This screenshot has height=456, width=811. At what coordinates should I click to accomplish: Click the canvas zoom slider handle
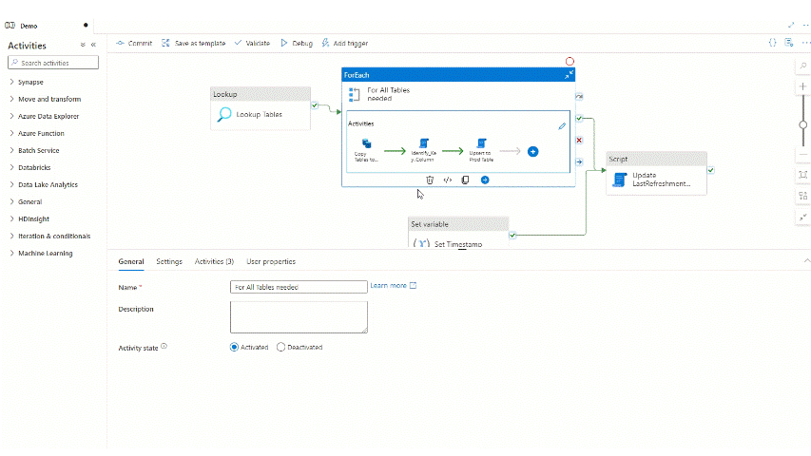pos(803,123)
